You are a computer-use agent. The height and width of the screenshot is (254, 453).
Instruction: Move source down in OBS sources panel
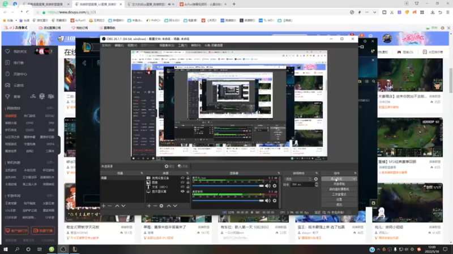[x=175, y=206]
